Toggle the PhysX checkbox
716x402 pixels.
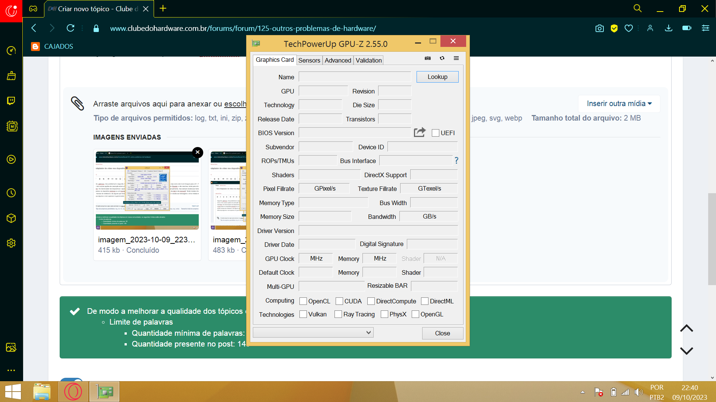(384, 314)
